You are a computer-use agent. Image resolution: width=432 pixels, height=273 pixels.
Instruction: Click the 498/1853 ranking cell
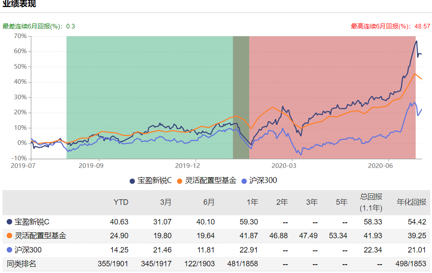(x=411, y=264)
